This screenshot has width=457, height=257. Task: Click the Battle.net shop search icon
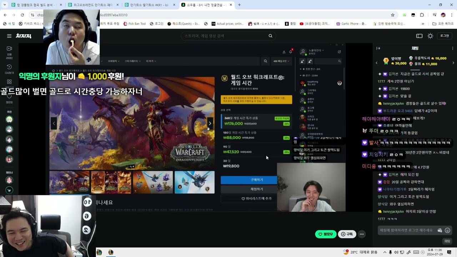coord(265,61)
